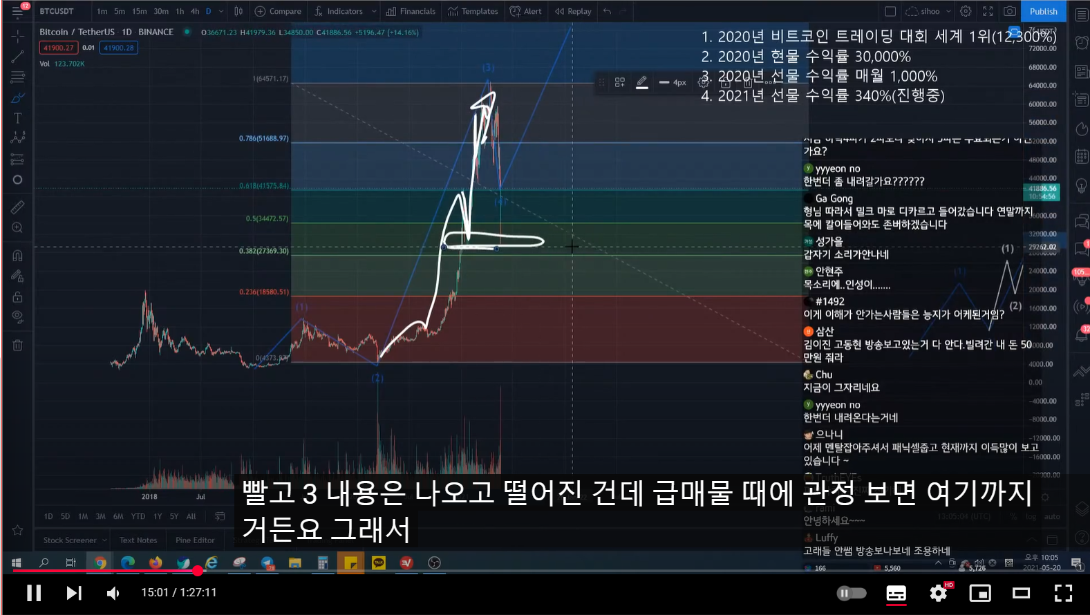Image resolution: width=1090 pixels, height=615 pixels.
Task: Open the chart layout selector square
Action: (x=890, y=11)
